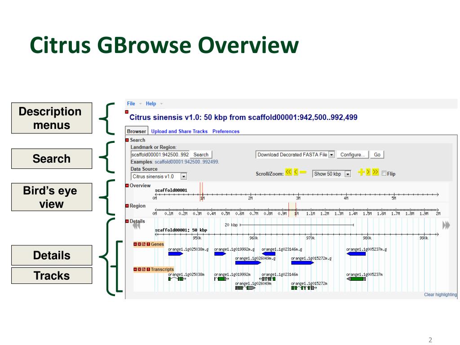Click the Genes track title
This screenshot has width=460, height=345.
[157, 244]
